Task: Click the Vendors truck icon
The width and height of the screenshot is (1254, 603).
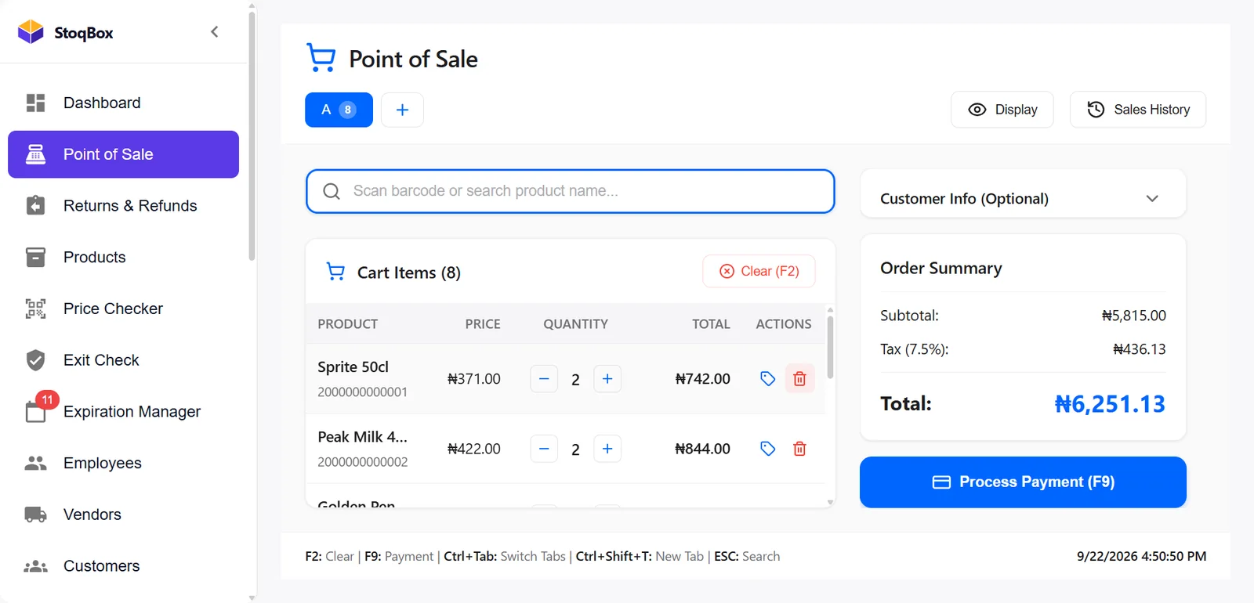Action: pos(35,515)
